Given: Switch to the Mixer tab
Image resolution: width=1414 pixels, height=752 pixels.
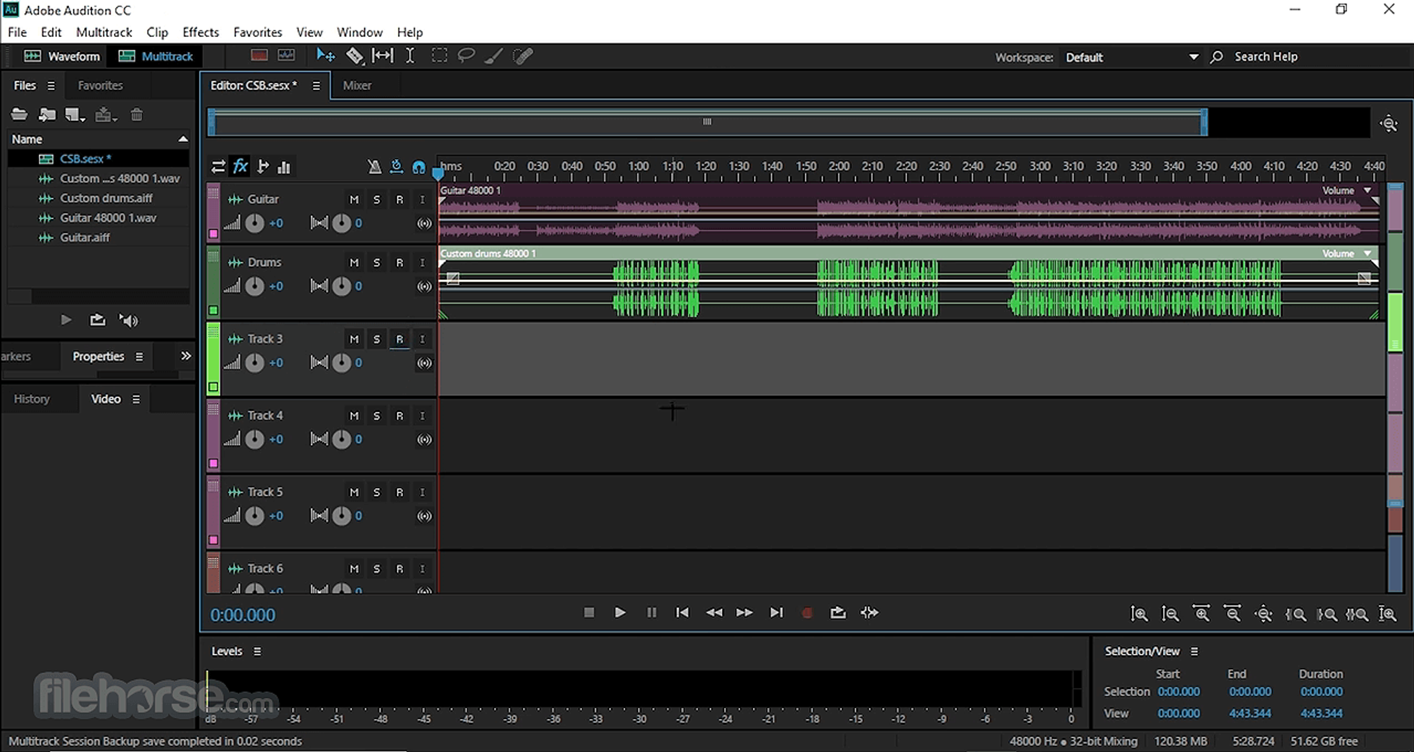Looking at the screenshot, I should click(357, 86).
